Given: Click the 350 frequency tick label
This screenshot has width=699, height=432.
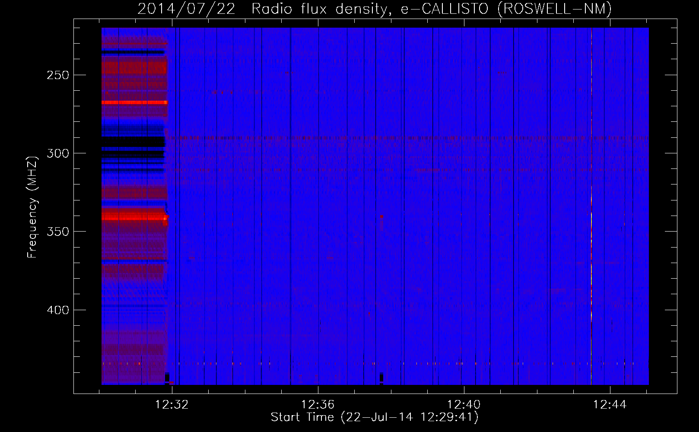Looking at the screenshot, I should [x=58, y=232].
